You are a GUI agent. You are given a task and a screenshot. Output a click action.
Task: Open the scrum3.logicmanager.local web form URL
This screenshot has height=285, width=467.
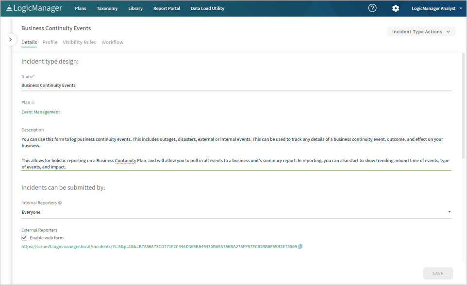point(159,247)
